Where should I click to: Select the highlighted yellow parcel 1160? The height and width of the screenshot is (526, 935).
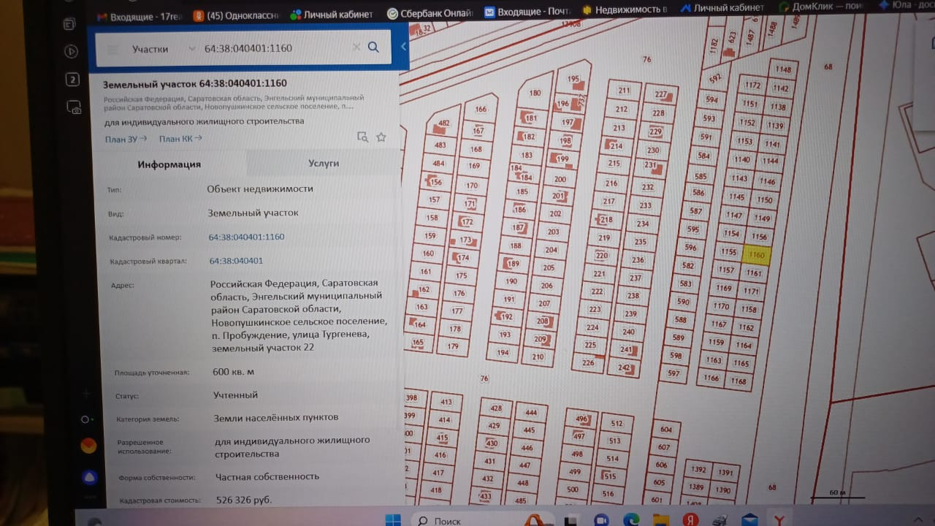(x=756, y=255)
